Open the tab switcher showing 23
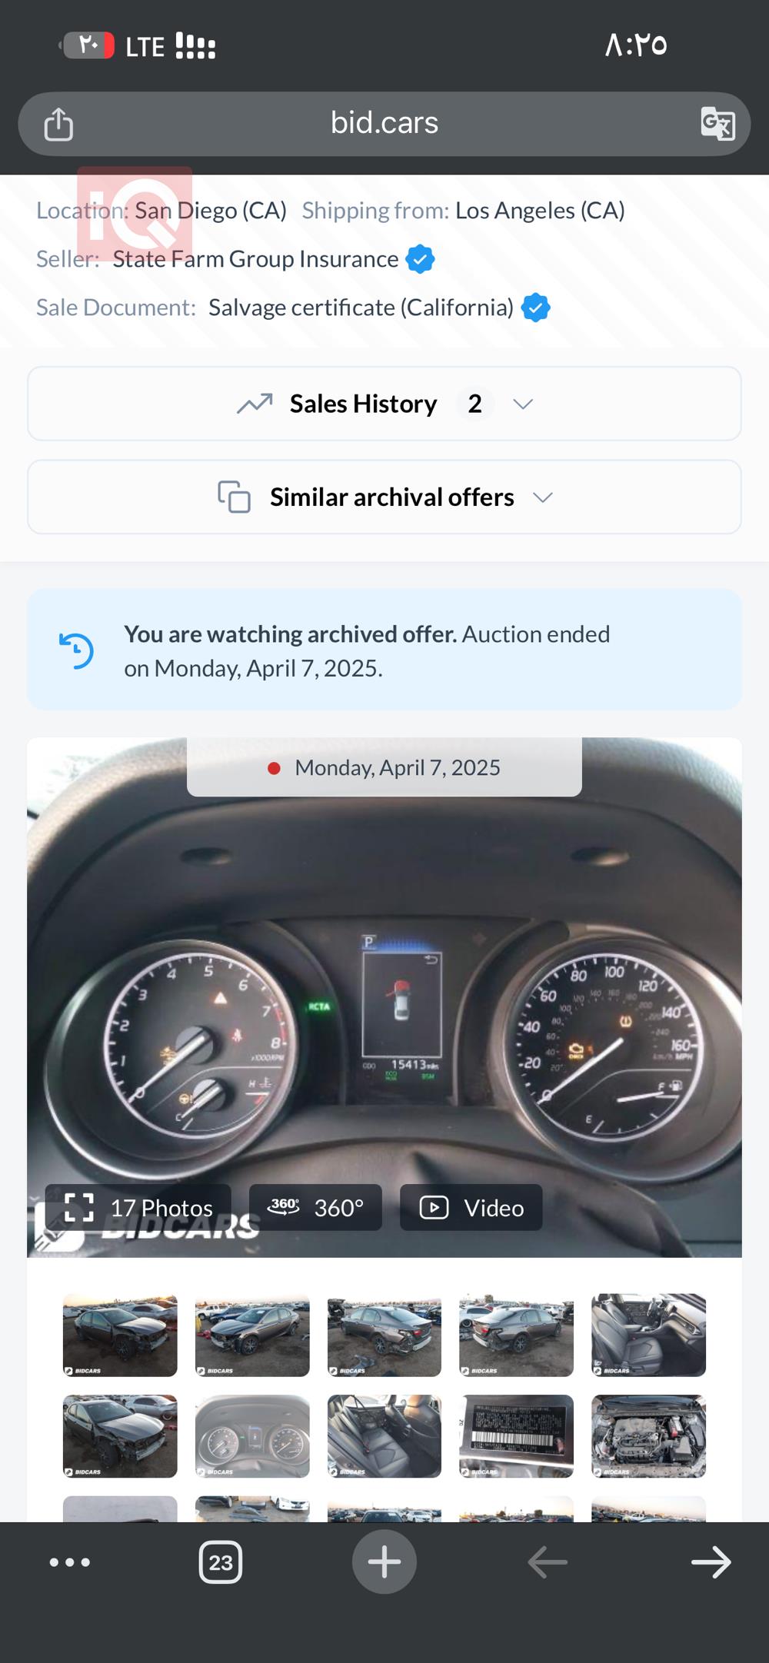This screenshot has height=1663, width=769. (221, 1562)
